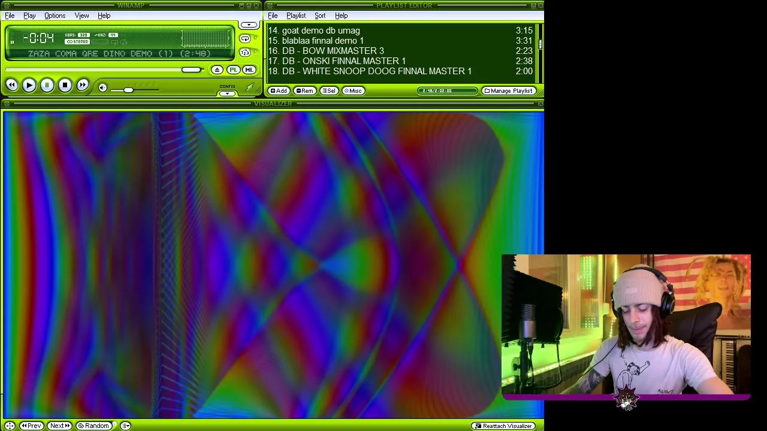Select track 14 goat demo db umag
Image resolution: width=767 pixels, height=431 pixels.
point(400,31)
